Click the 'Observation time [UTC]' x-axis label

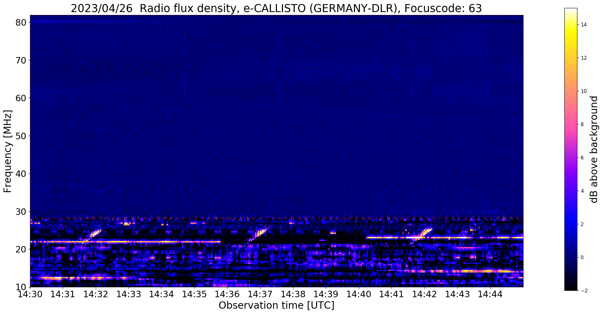pos(276,305)
